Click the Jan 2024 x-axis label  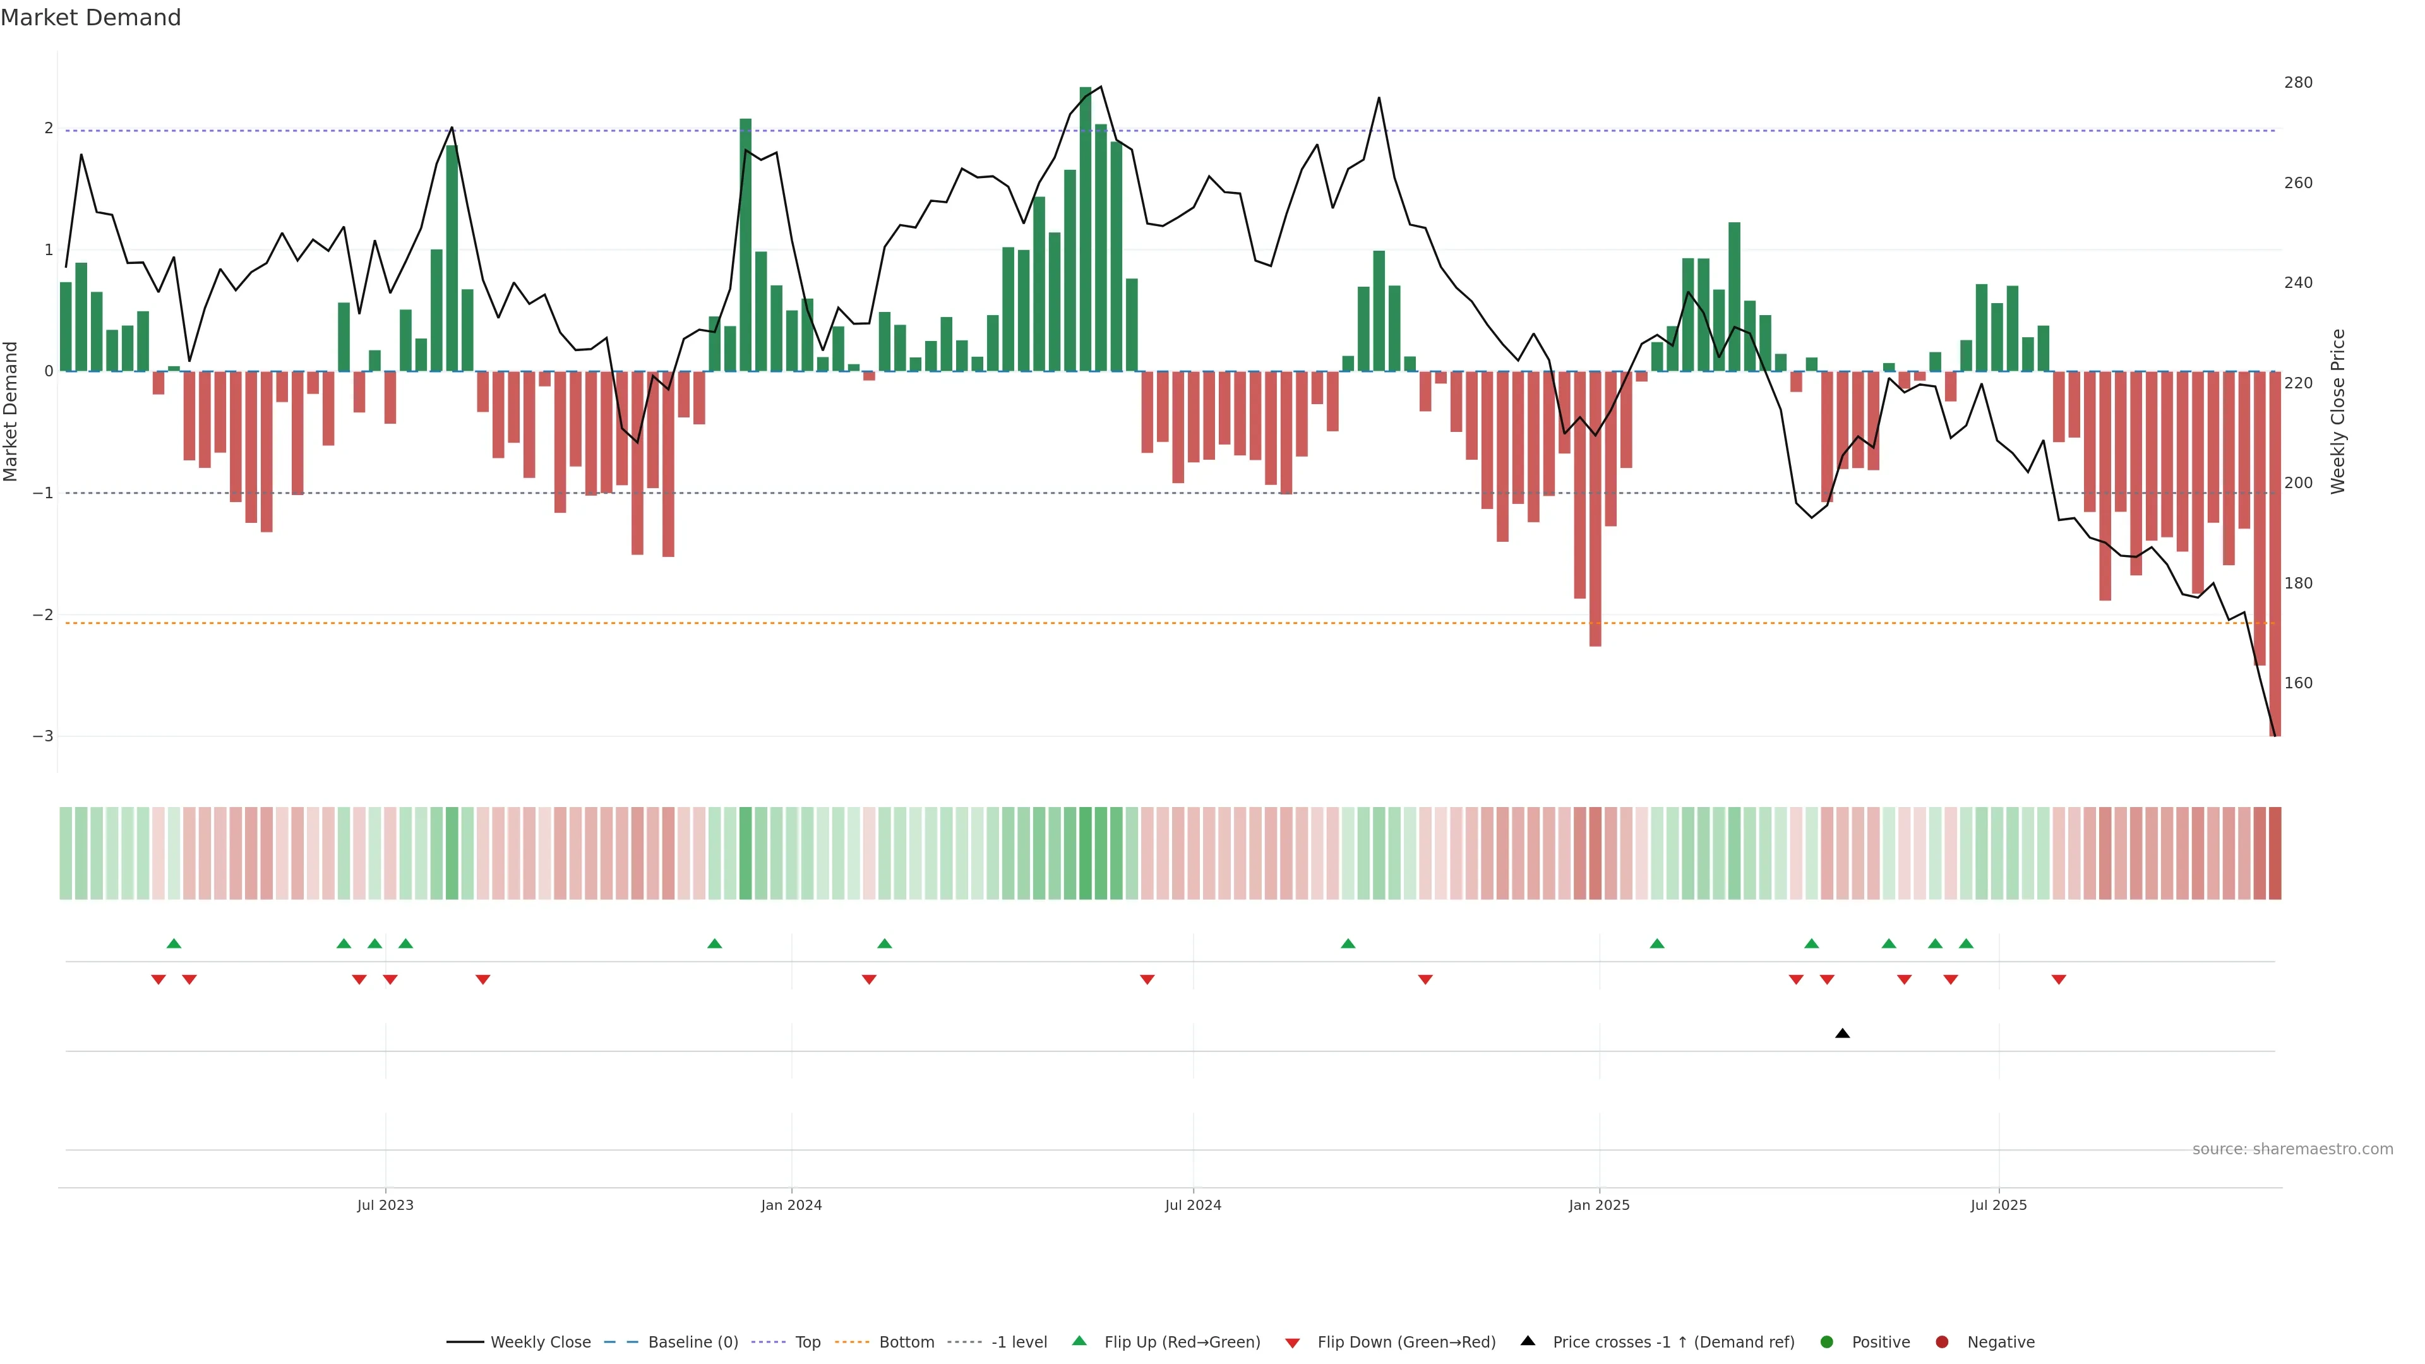(791, 1205)
